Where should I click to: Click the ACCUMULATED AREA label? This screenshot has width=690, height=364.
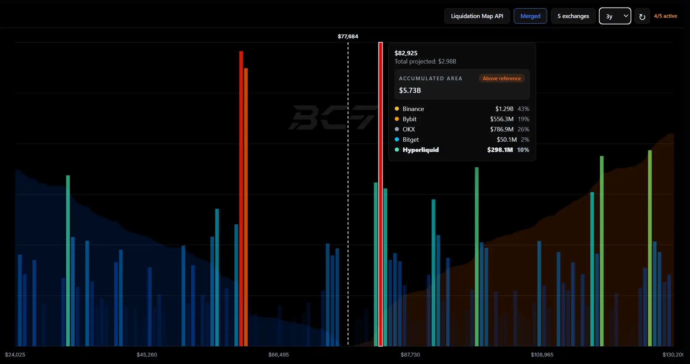[431, 79]
